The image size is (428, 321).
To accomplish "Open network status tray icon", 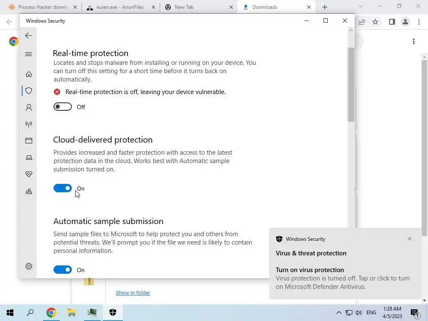I will (x=349, y=313).
